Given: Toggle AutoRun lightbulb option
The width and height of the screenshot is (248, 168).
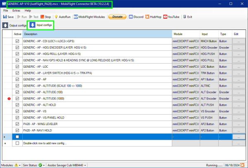Looking at the screenshot, I should [x=56, y=17].
